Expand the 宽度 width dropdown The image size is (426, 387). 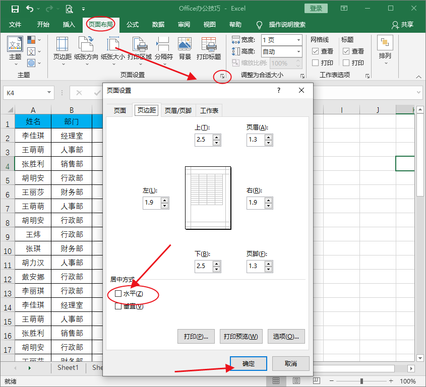298,40
